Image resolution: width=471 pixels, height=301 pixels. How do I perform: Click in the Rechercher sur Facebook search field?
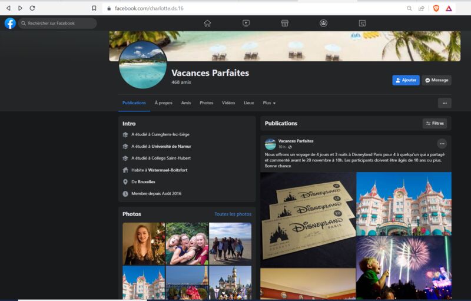(57, 23)
